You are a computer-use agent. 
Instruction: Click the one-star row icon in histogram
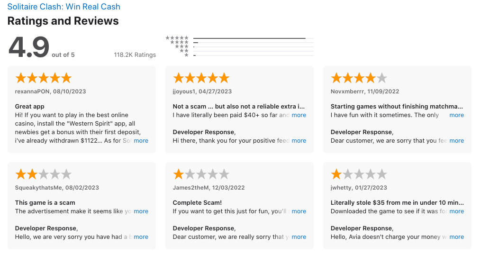point(186,55)
